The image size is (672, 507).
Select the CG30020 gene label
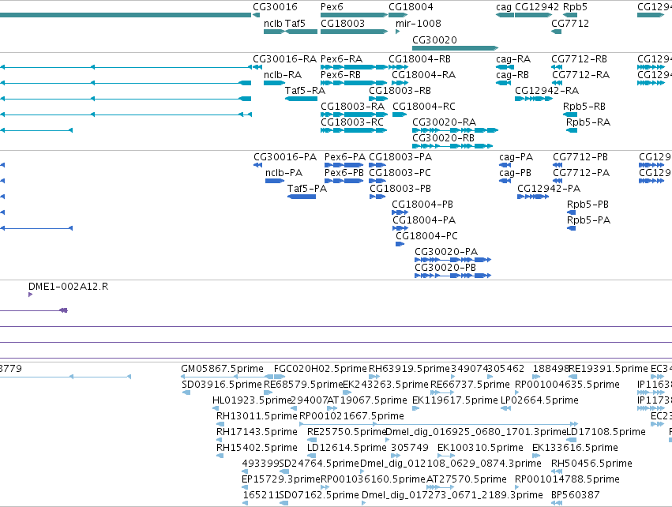pos(434,39)
